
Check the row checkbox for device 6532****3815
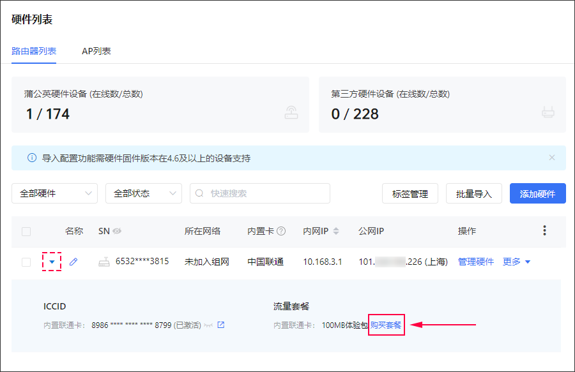[x=26, y=262]
